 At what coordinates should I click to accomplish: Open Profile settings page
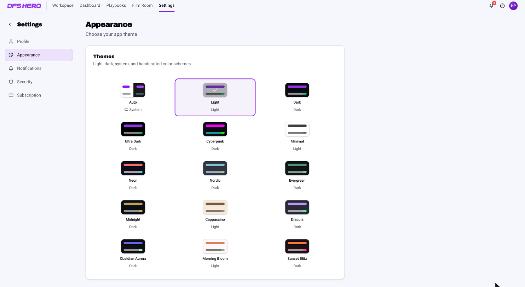point(39,41)
